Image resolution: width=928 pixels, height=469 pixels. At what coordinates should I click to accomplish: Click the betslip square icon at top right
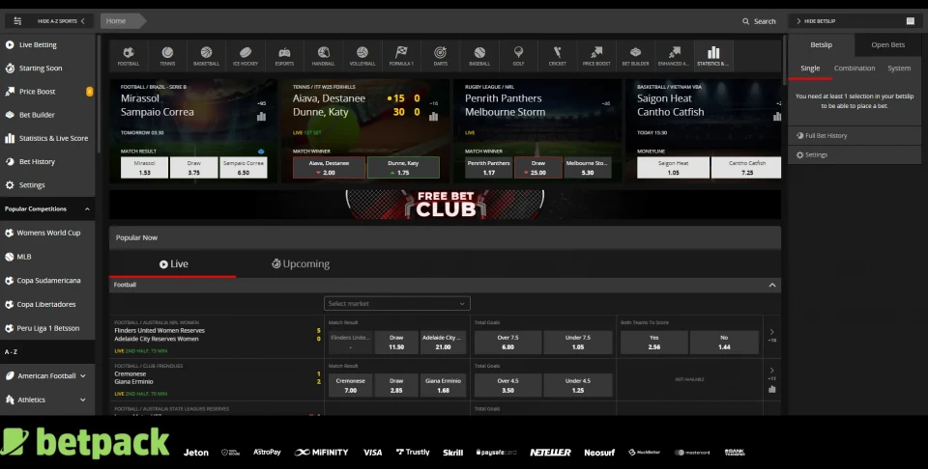911,21
